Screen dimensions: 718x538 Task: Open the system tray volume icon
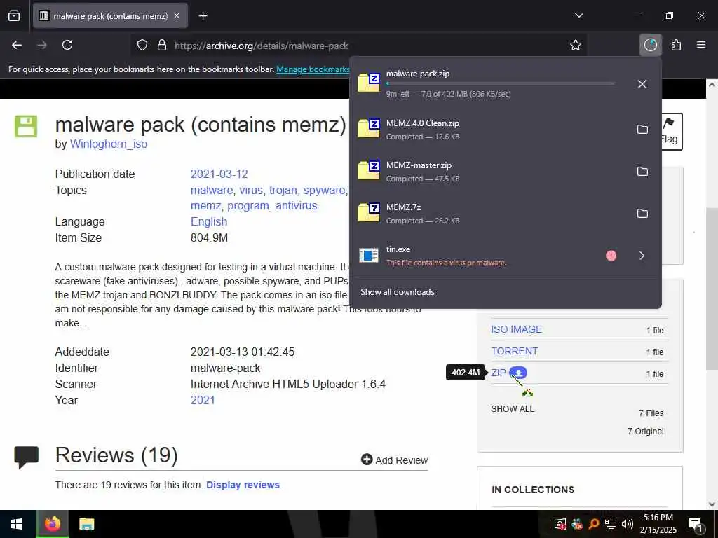pyautogui.click(x=628, y=524)
